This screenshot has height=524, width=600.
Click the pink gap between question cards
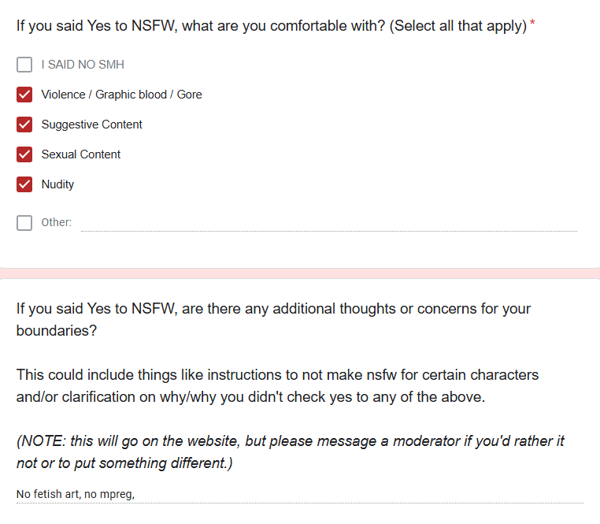(300, 273)
